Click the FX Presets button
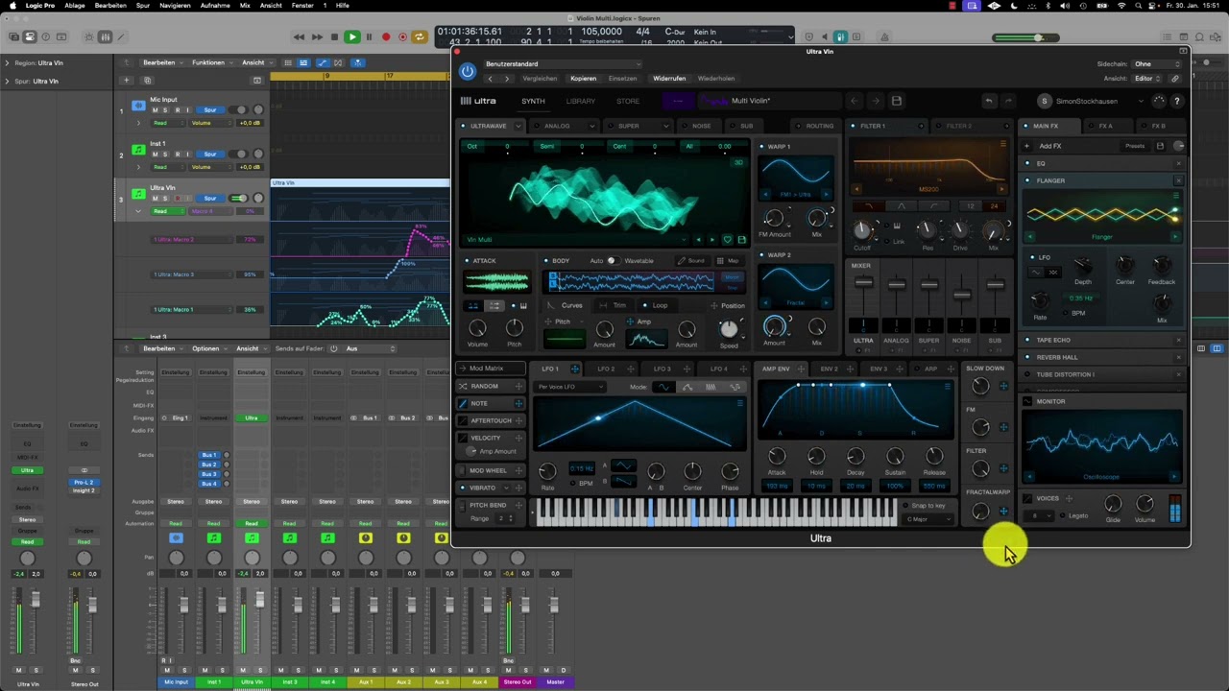This screenshot has height=691, width=1229. [1135, 146]
